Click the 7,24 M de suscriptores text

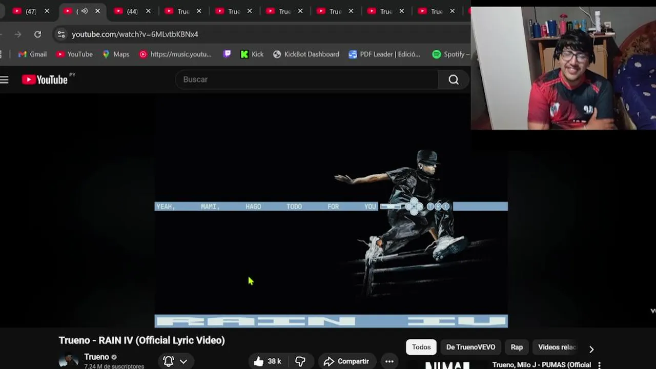114,366
